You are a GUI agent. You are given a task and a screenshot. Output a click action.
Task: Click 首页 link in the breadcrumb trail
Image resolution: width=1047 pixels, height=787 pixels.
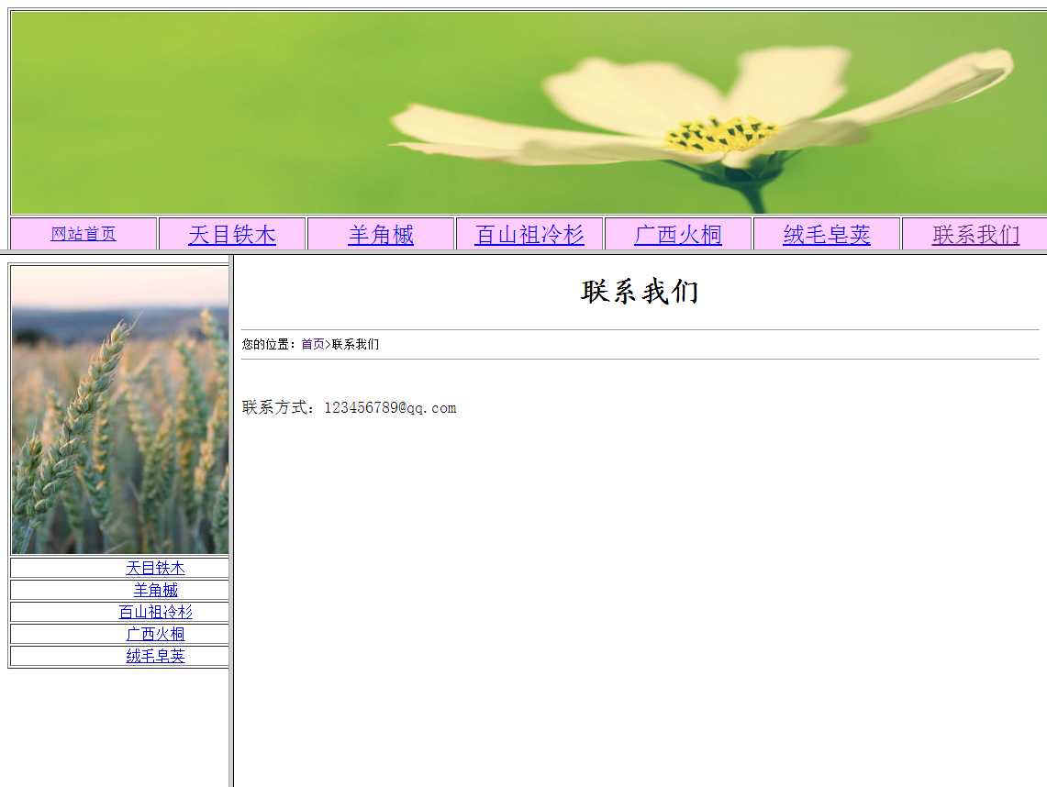[312, 345]
